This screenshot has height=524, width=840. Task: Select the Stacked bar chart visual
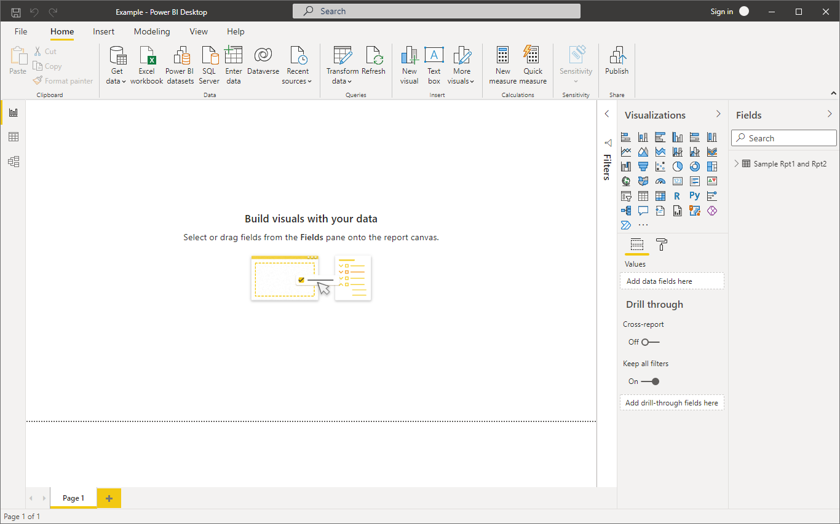point(626,137)
